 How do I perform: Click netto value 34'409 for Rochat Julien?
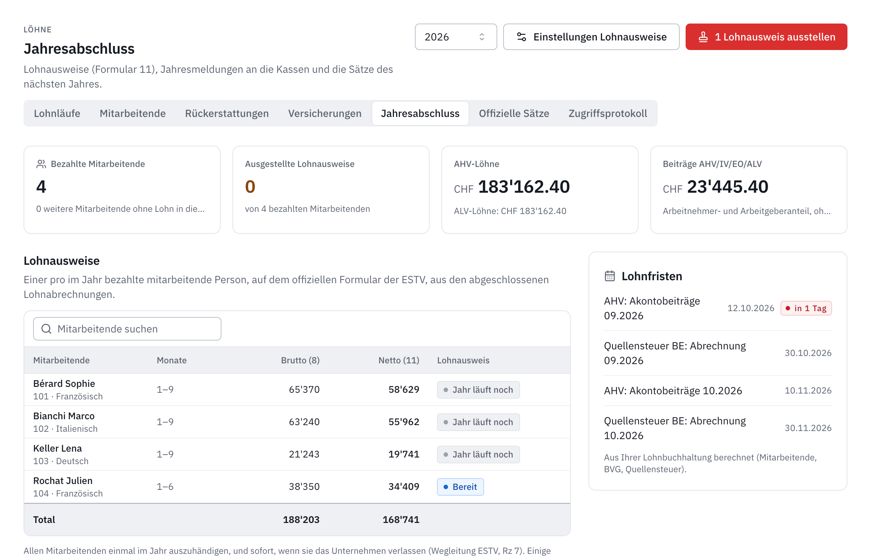click(404, 487)
